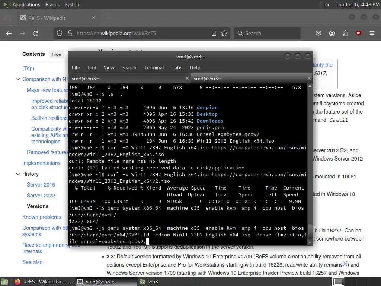Click the en keyboard layout indicator
This screenshot has height=286, width=381.
pos(328,4)
